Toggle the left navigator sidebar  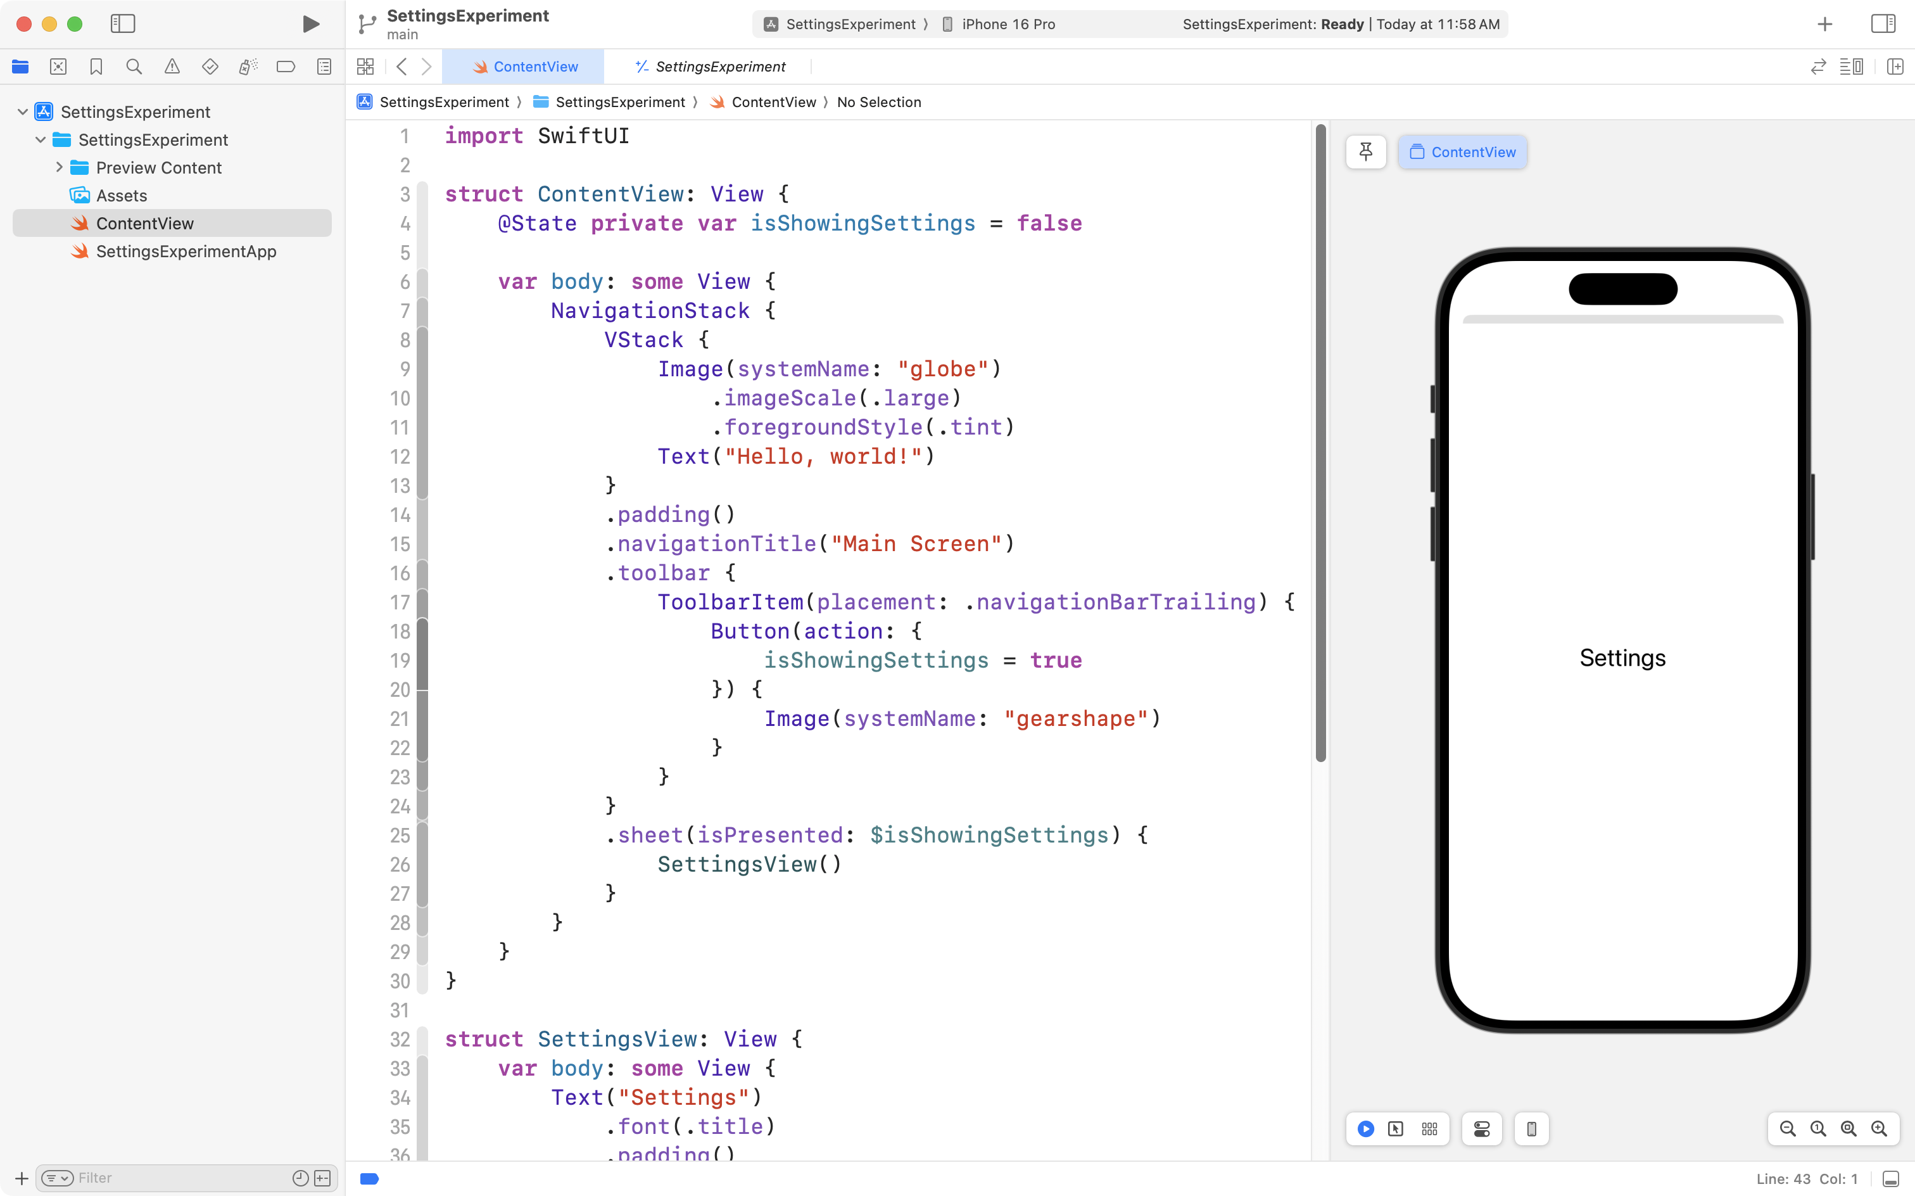[x=123, y=23]
